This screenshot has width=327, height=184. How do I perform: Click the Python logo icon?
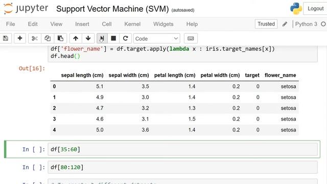(296, 9)
